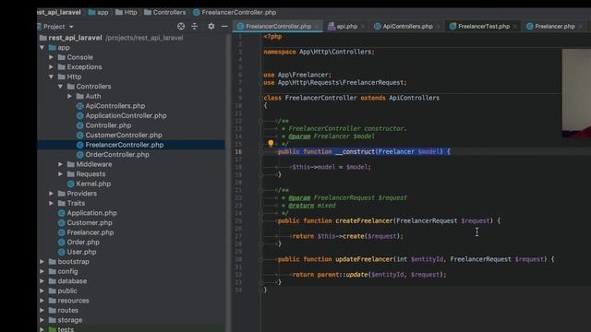The image size is (591, 332).
Task: Collapse the app folder
Action: coord(42,47)
